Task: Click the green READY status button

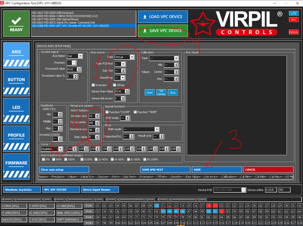Action: 16,24
